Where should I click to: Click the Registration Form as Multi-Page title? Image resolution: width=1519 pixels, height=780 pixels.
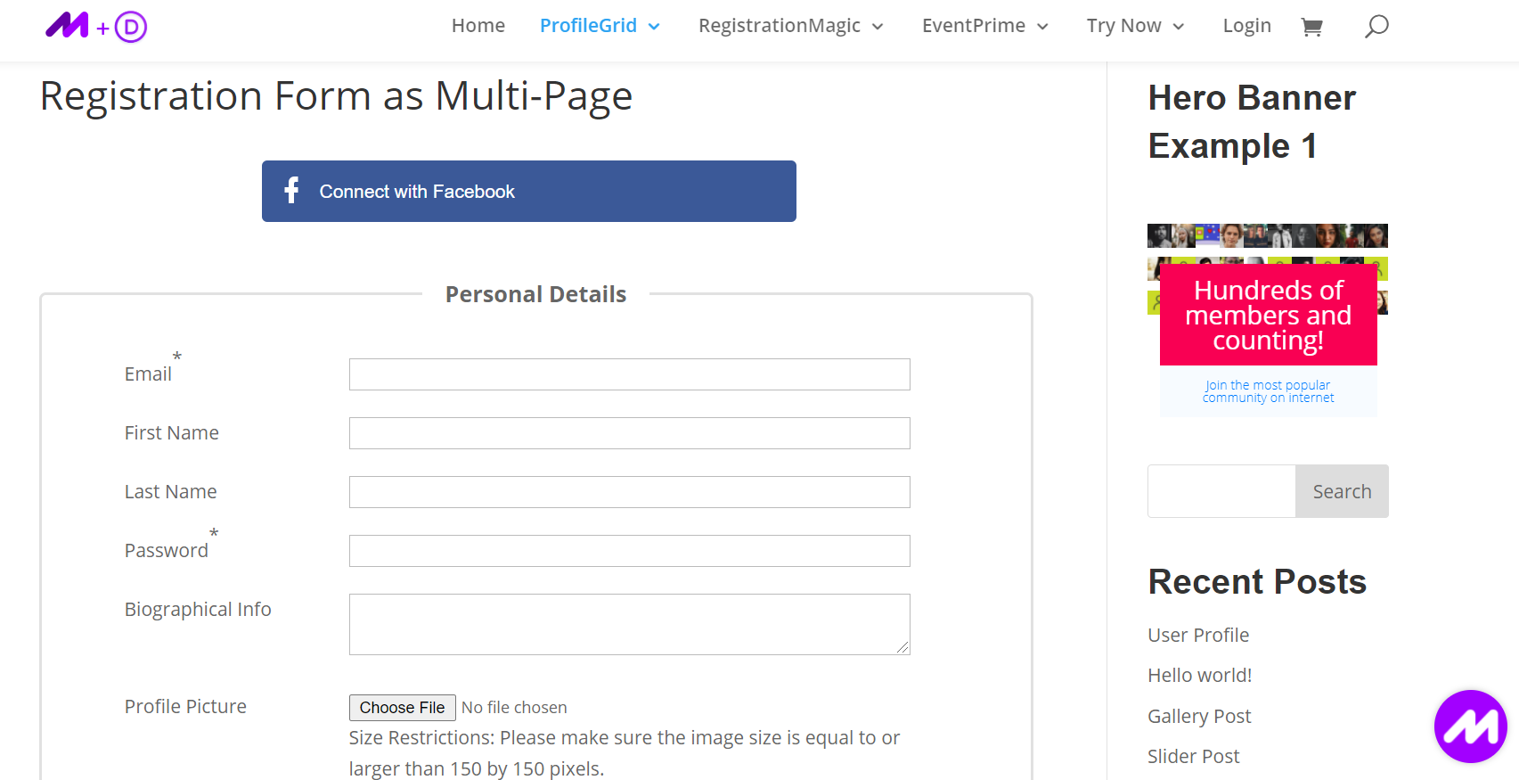tap(337, 96)
